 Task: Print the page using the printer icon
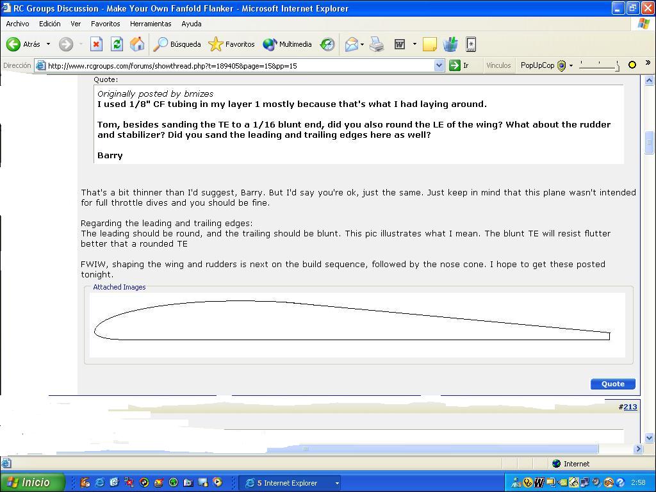pos(377,44)
